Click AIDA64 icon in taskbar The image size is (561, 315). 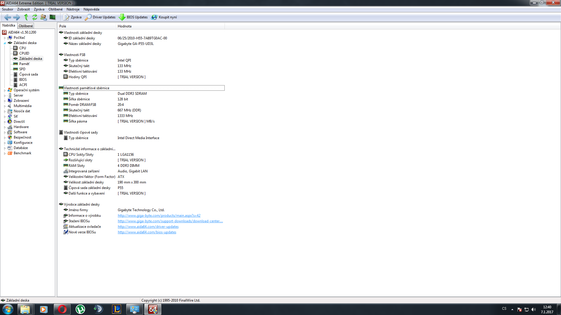[x=153, y=309]
